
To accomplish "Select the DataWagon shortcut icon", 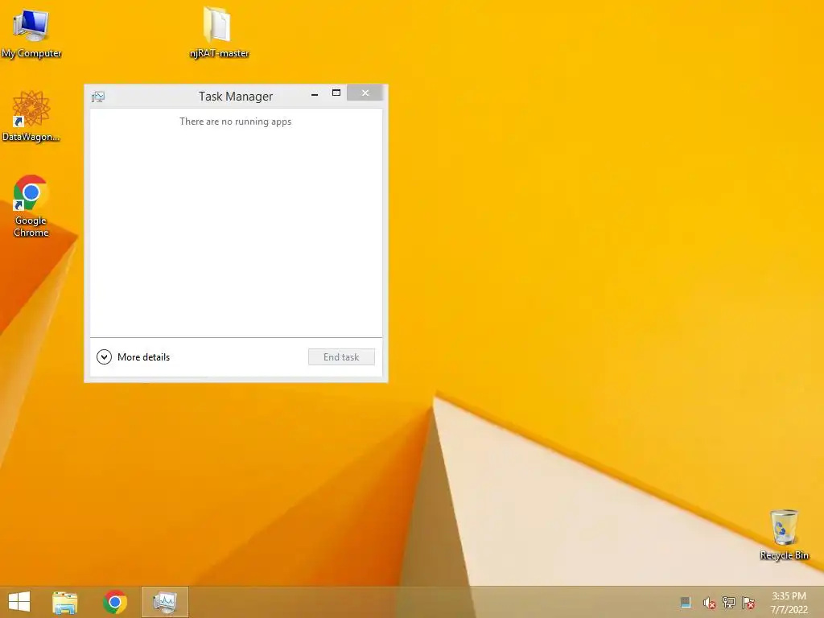I will coord(31,116).
